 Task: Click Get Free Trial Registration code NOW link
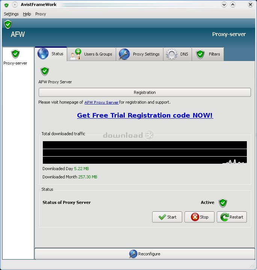(x=145, y=115)
